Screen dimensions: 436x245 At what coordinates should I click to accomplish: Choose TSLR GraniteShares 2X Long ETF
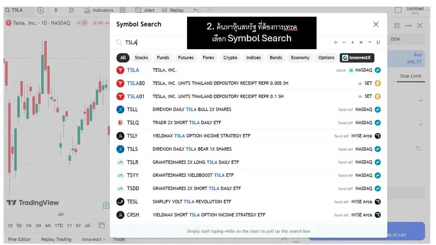[249, 162]
